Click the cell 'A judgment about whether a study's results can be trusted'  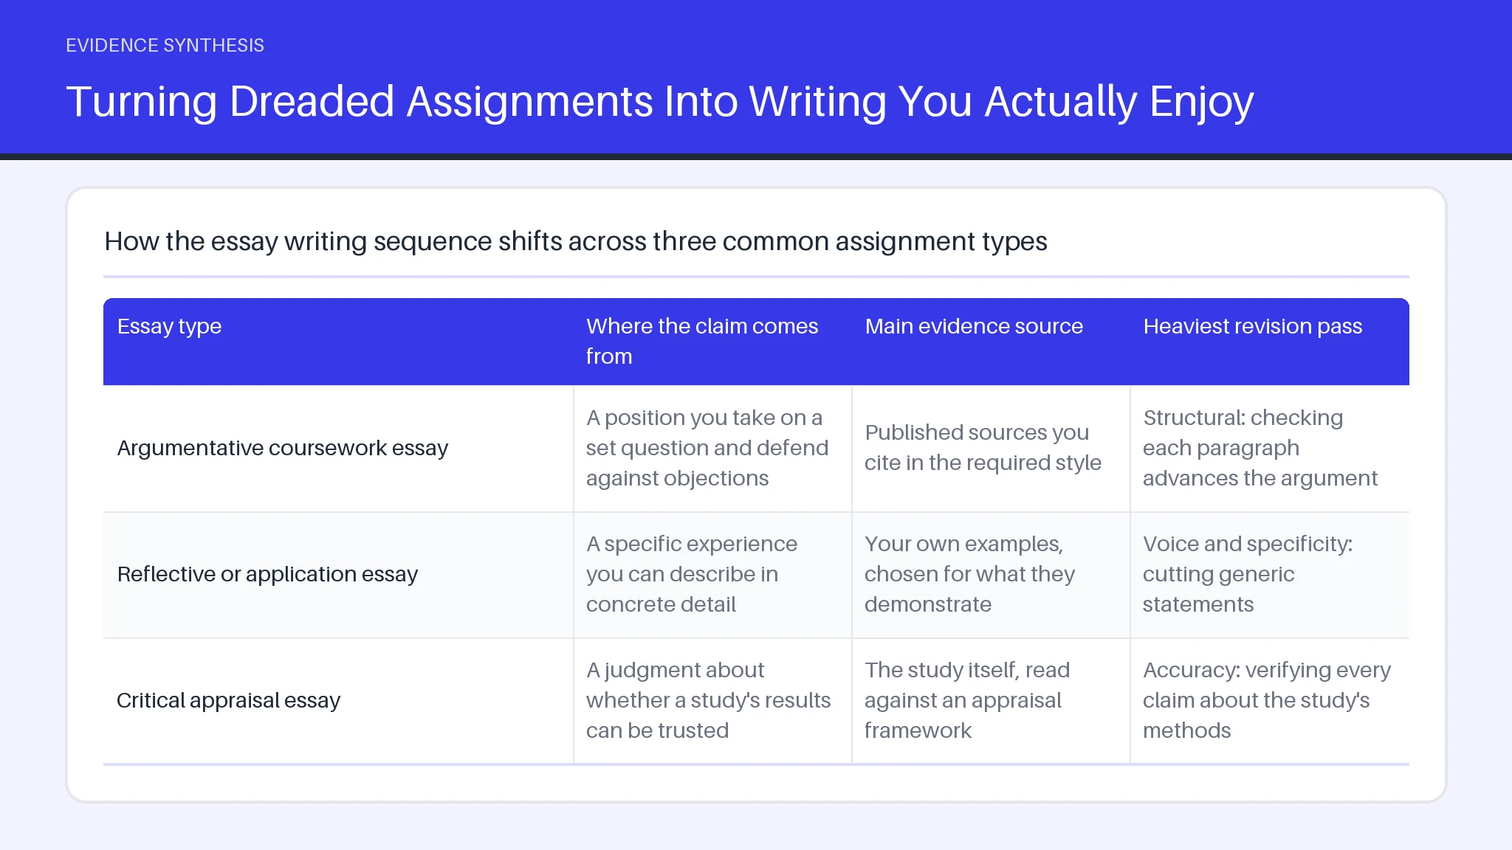[712, 701]
